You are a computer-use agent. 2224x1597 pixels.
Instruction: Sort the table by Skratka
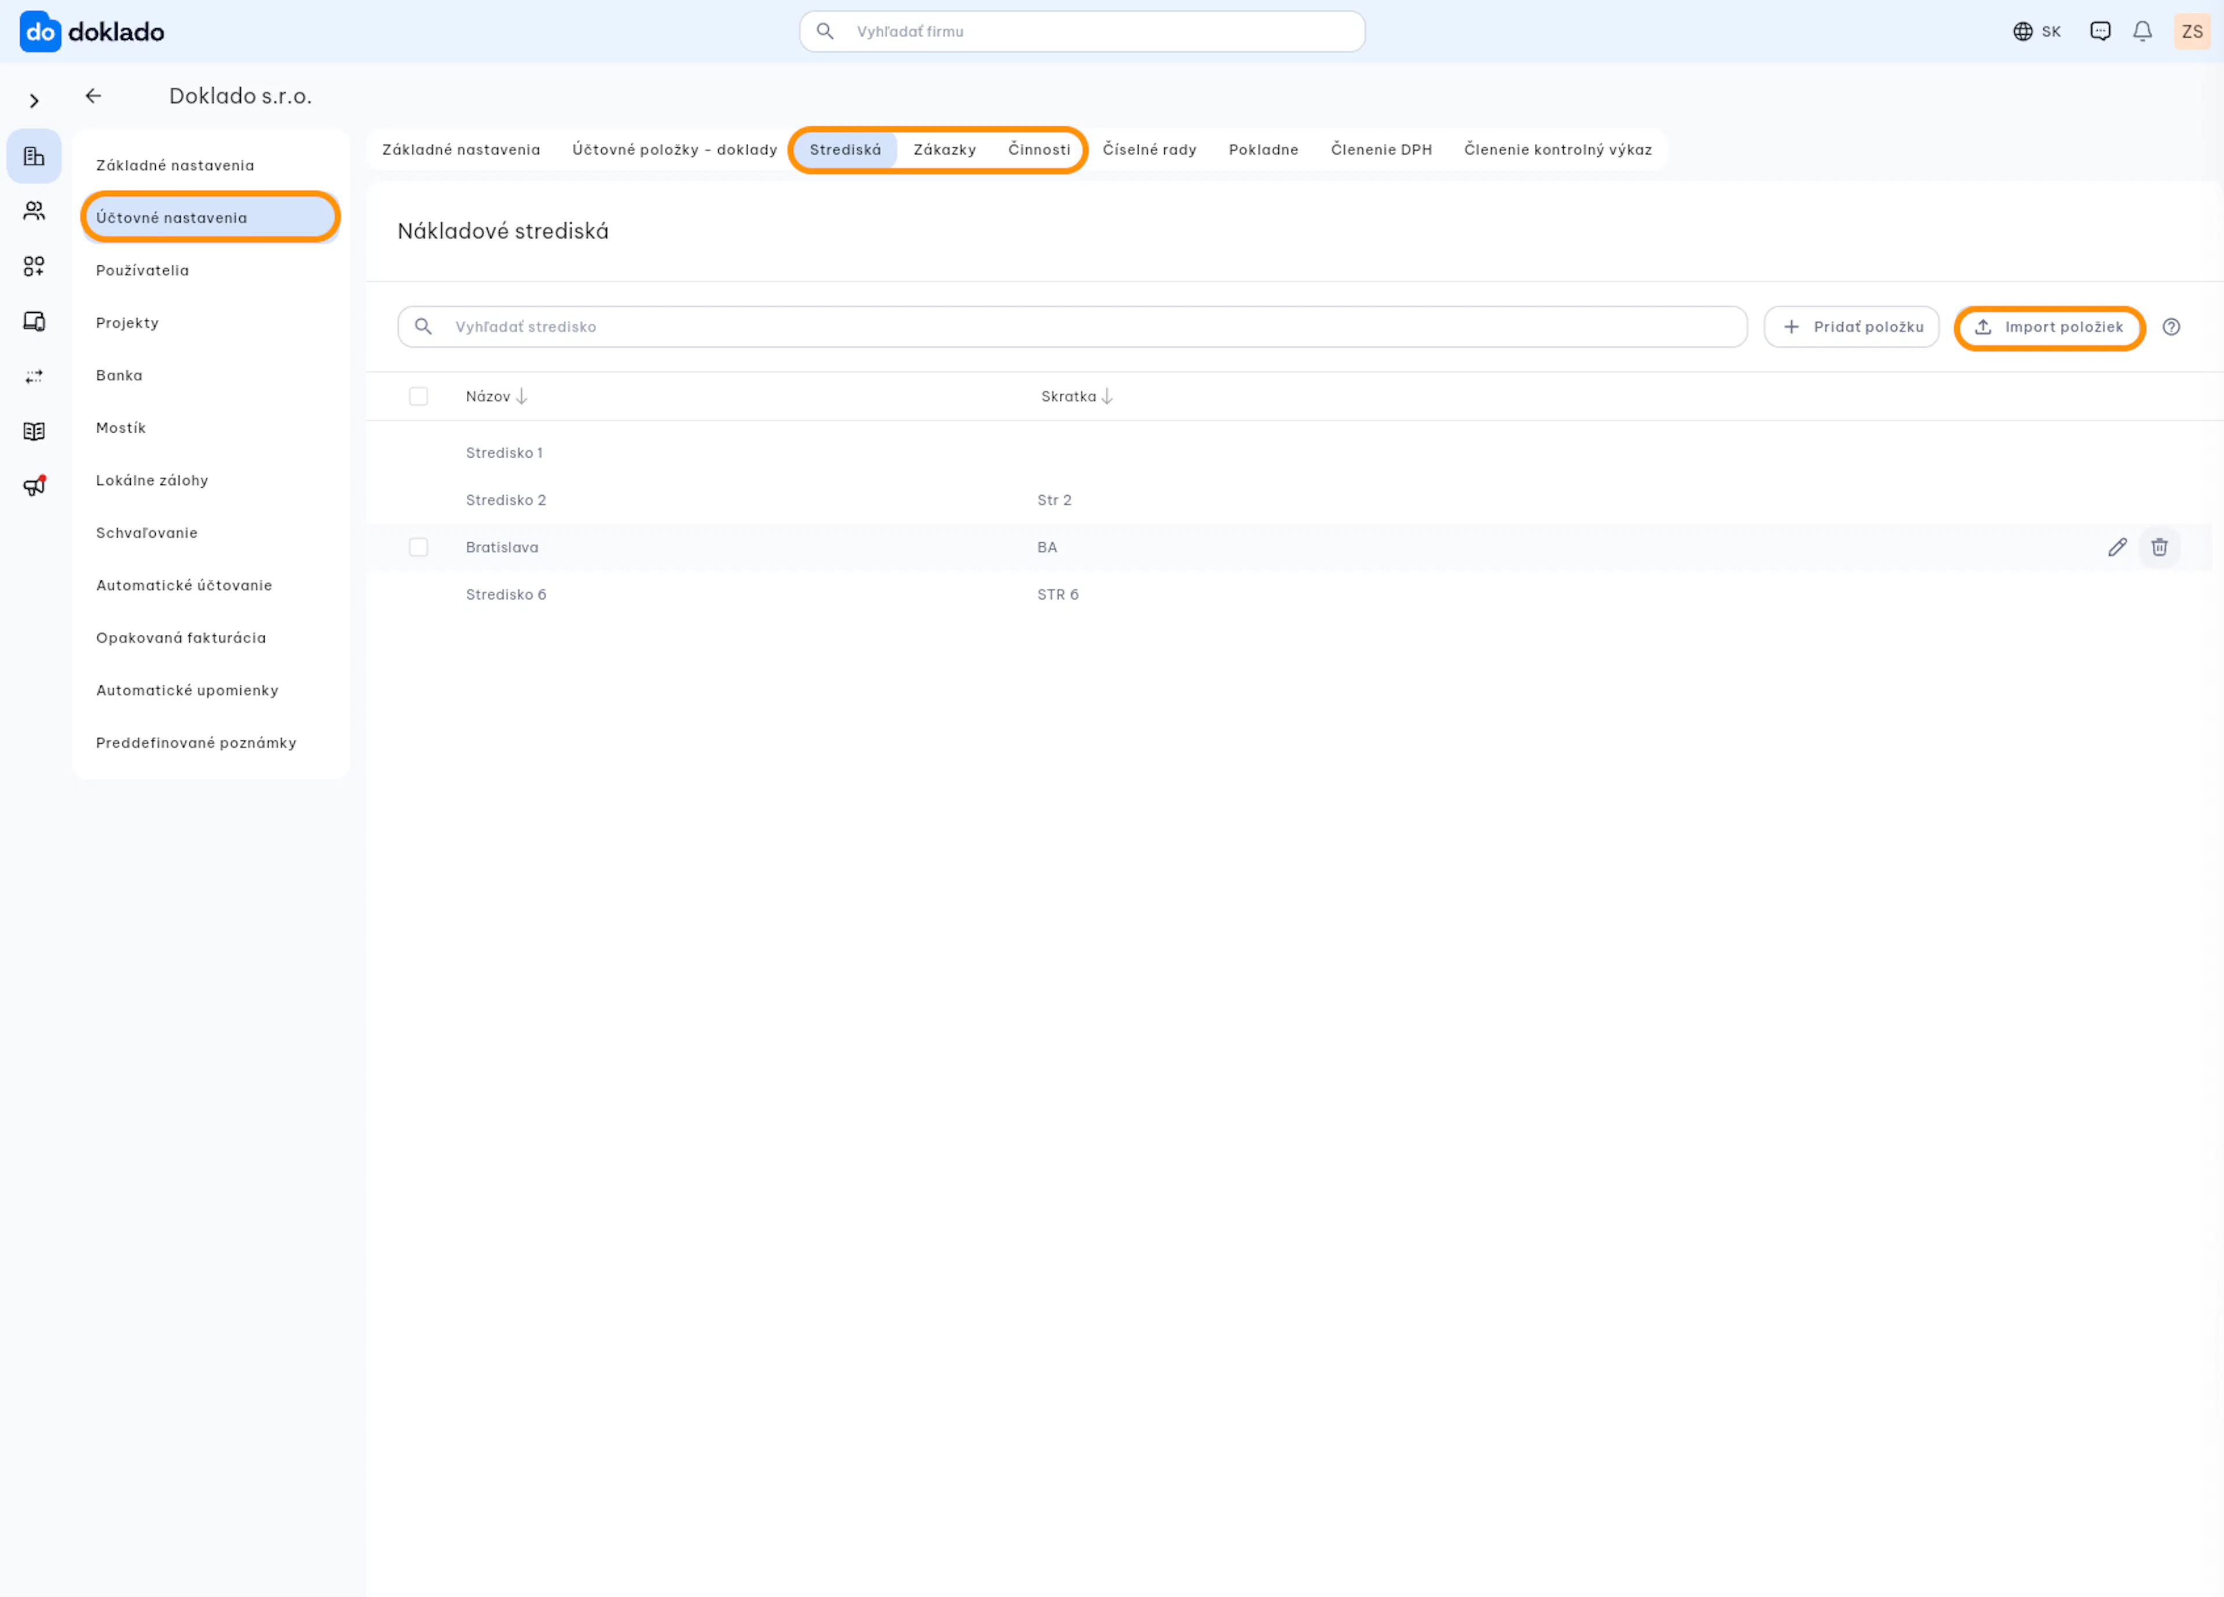click(x=1077, y=396)
